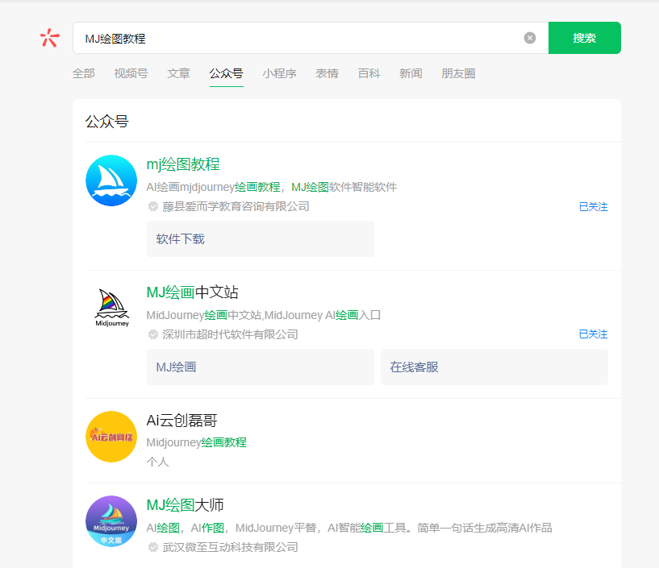The width and height of the screenshot is (659, 568).
Task: Open Ai云创磊哥 yellow avatar
Action: (x=111, y=437)
